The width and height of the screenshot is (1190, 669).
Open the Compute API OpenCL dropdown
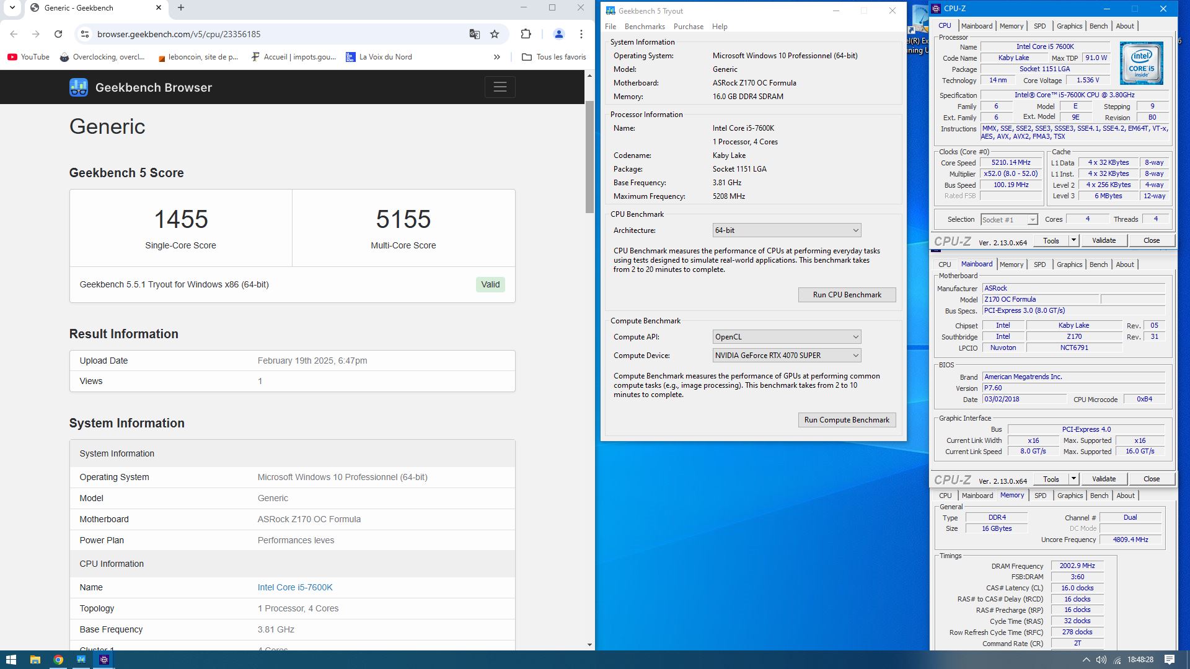coord(787,337)
